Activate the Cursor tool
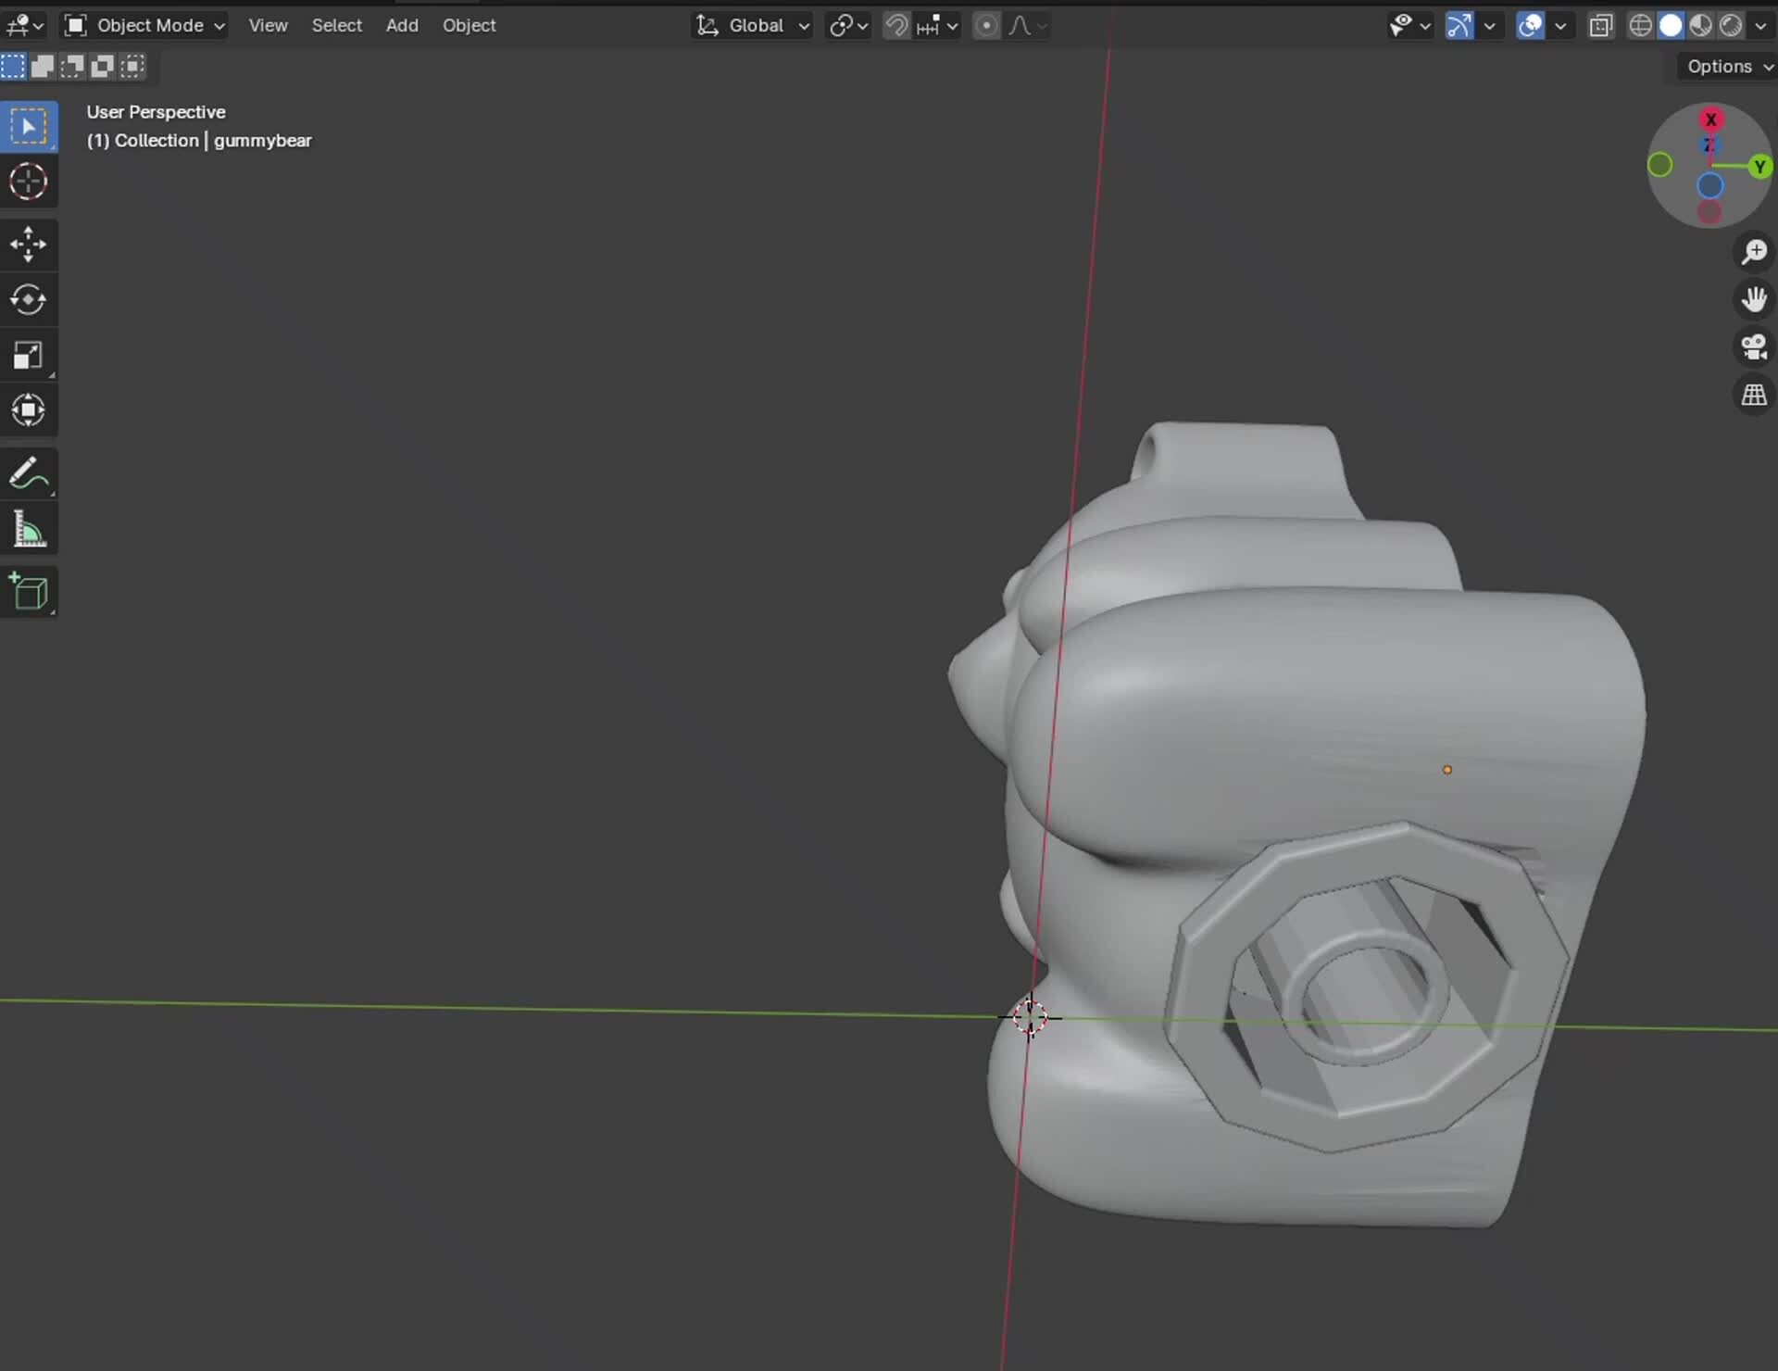1778x1371 pixels. [29, 182]
